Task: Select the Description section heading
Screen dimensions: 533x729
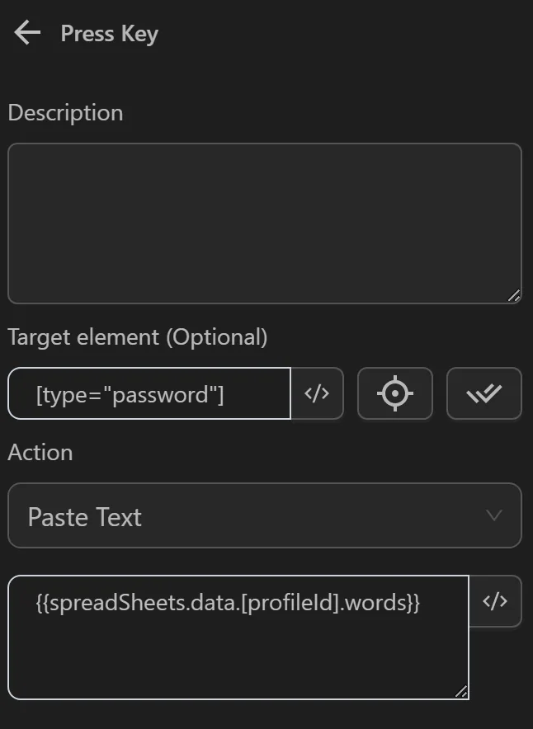Action: 65,112
